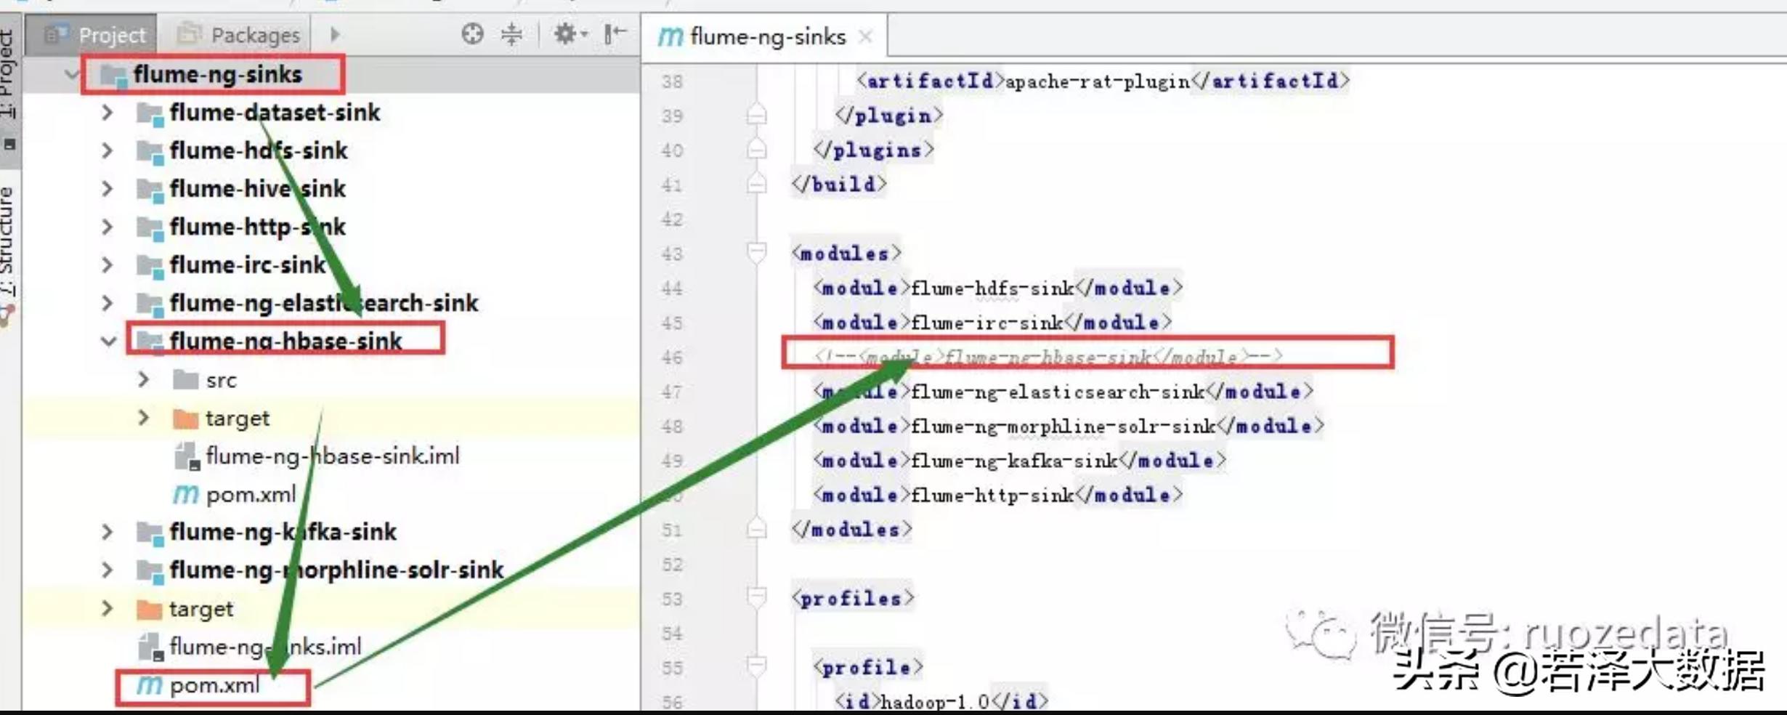Select flume-ng-hbase-sink.iml file
1787x715 pixels.
click(333, 456)
